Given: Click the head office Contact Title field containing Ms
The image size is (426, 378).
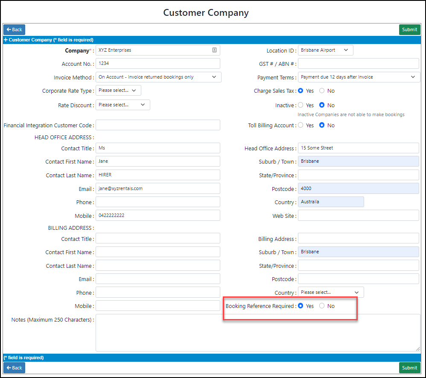Looking at the screenshot, I should coord(158,148).
